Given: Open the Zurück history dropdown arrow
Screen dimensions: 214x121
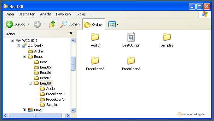Looking at the screenshot, I should tap(28, 24).
